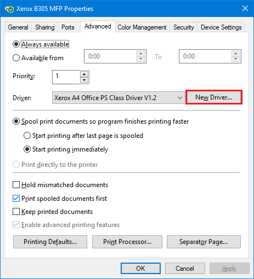The image size is (254, 279).
Task: Decrease Priority with the down arrow
Action: [x=84, y=80]
